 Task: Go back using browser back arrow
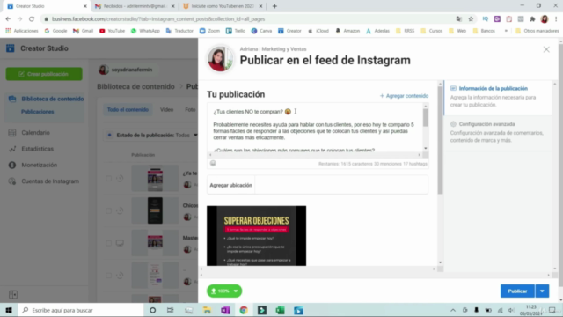pos(8,19)
